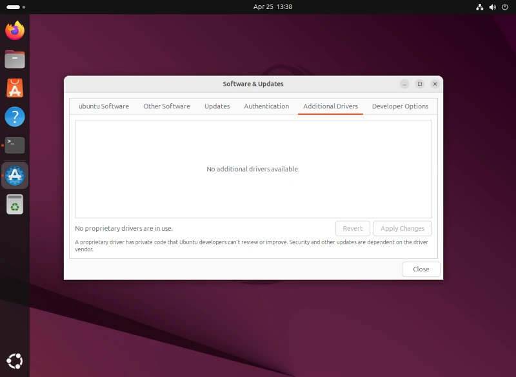Open the power menu icon

[505, 7]
